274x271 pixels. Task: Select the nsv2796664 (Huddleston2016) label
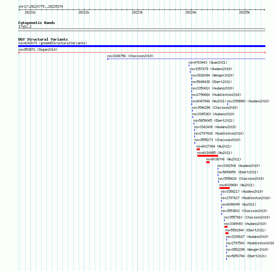pos(216,95)
